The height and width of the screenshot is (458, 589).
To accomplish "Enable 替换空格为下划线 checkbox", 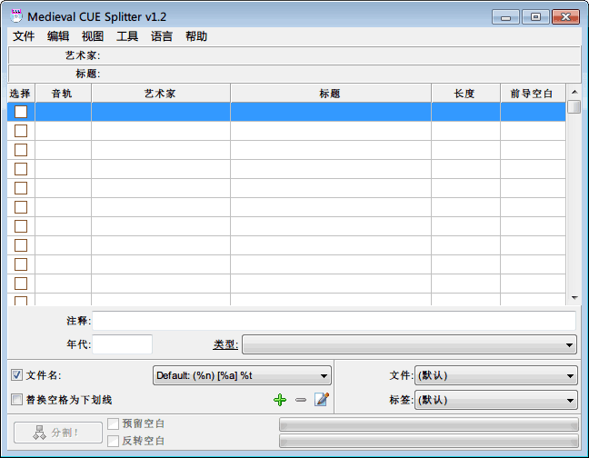I will pyautogui.click(x=17, y=400).
